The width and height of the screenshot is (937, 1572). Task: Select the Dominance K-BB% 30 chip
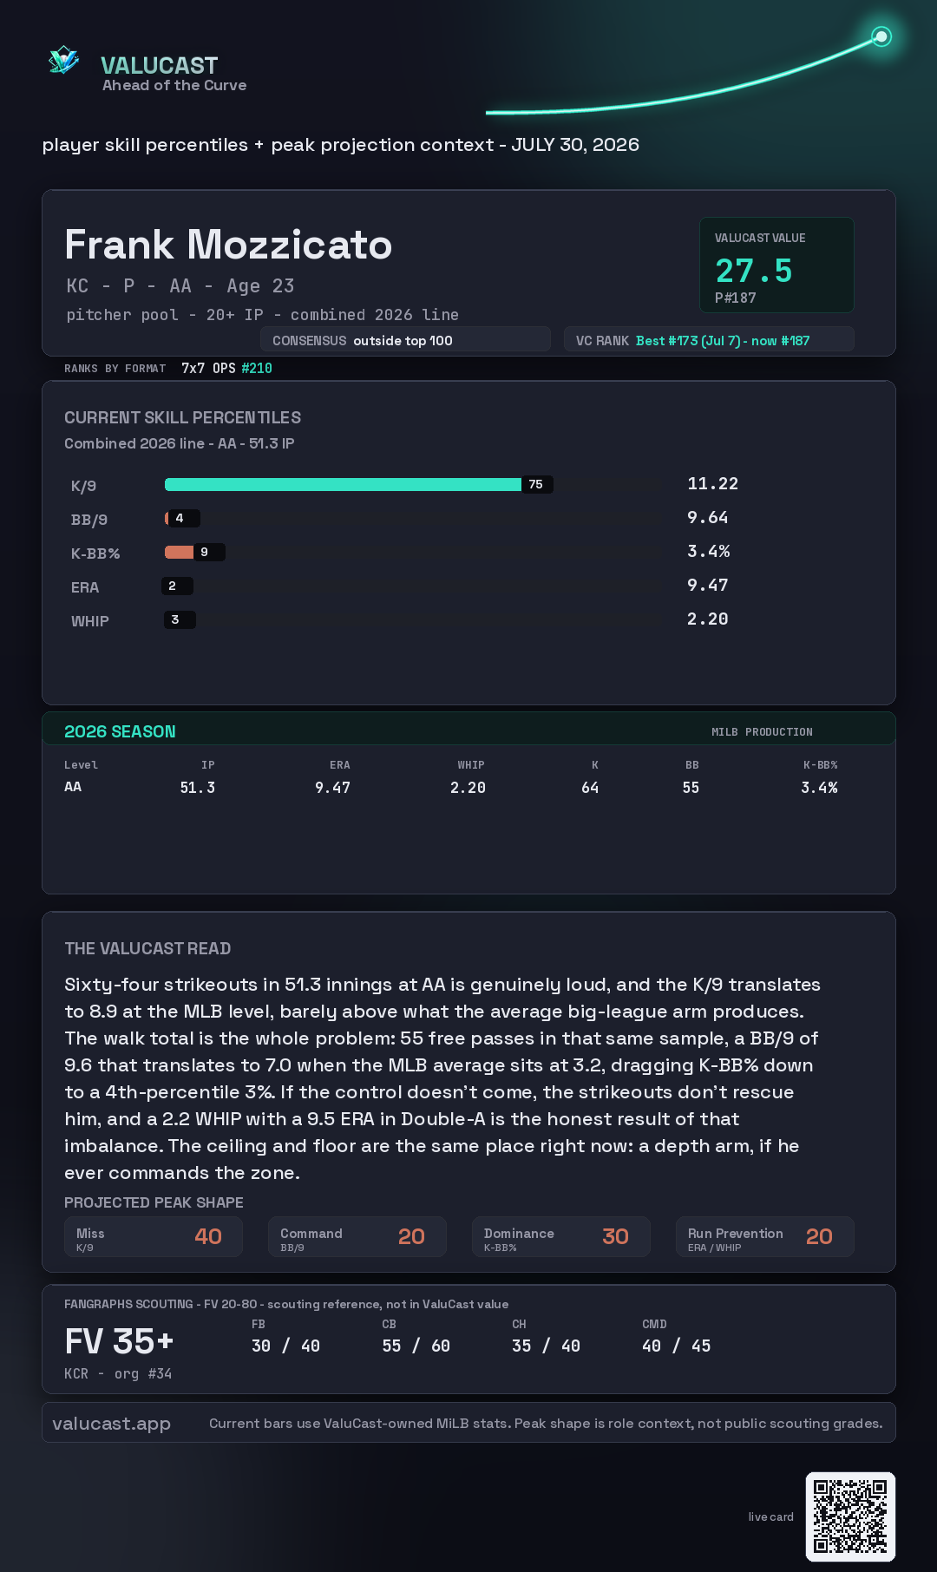561,1236
